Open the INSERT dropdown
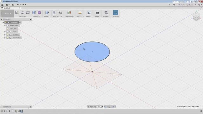 coord(89,16)
